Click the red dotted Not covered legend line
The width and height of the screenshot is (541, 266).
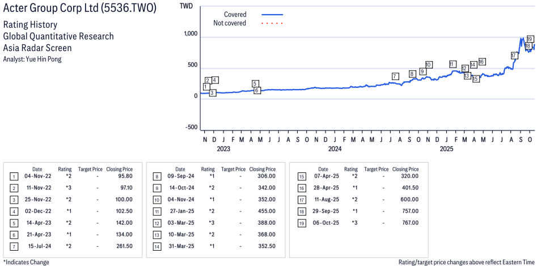click(272, 23)
